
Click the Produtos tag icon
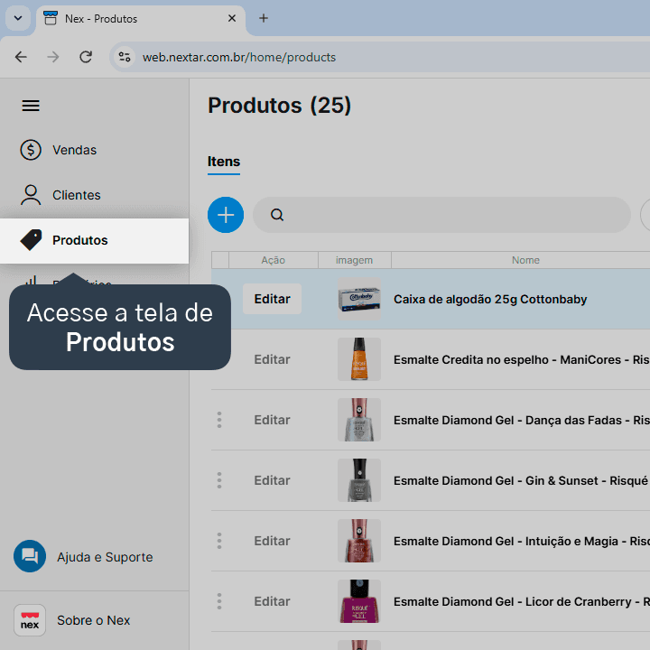pos(31,240)
